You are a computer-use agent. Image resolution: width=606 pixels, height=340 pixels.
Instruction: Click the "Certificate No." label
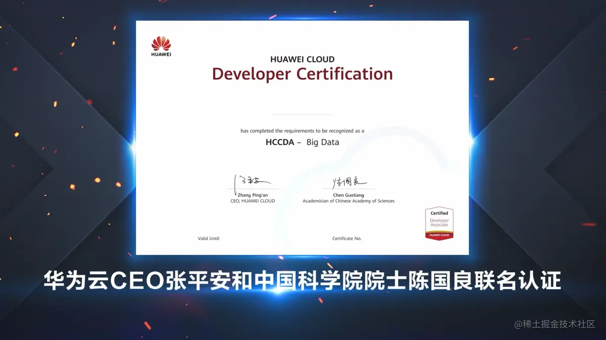click(x=347, y=239)
